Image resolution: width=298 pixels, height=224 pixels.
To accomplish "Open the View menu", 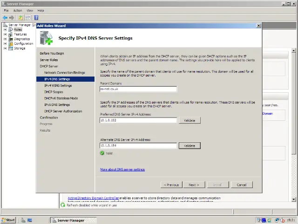I will (30, 10).
